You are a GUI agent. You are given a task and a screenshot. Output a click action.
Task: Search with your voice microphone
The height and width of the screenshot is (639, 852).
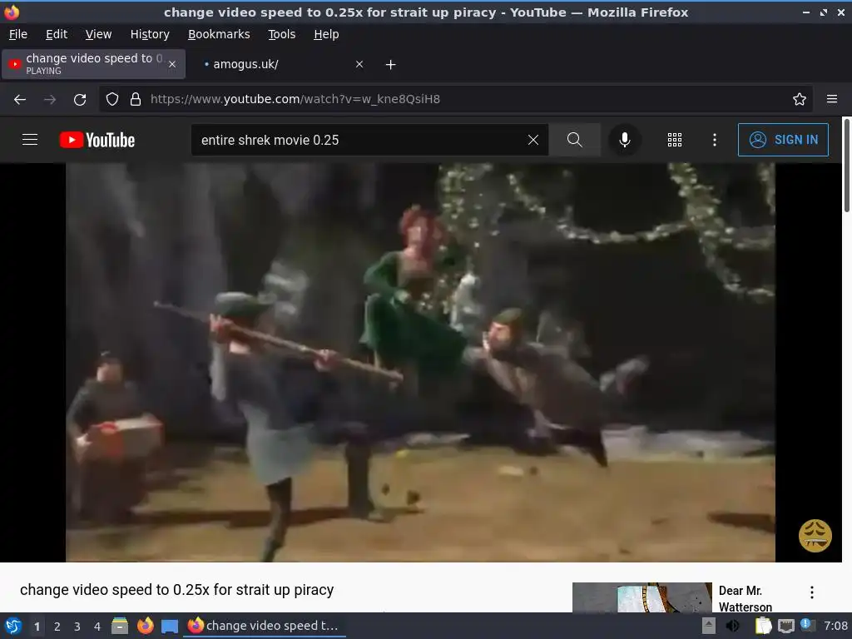625,140
